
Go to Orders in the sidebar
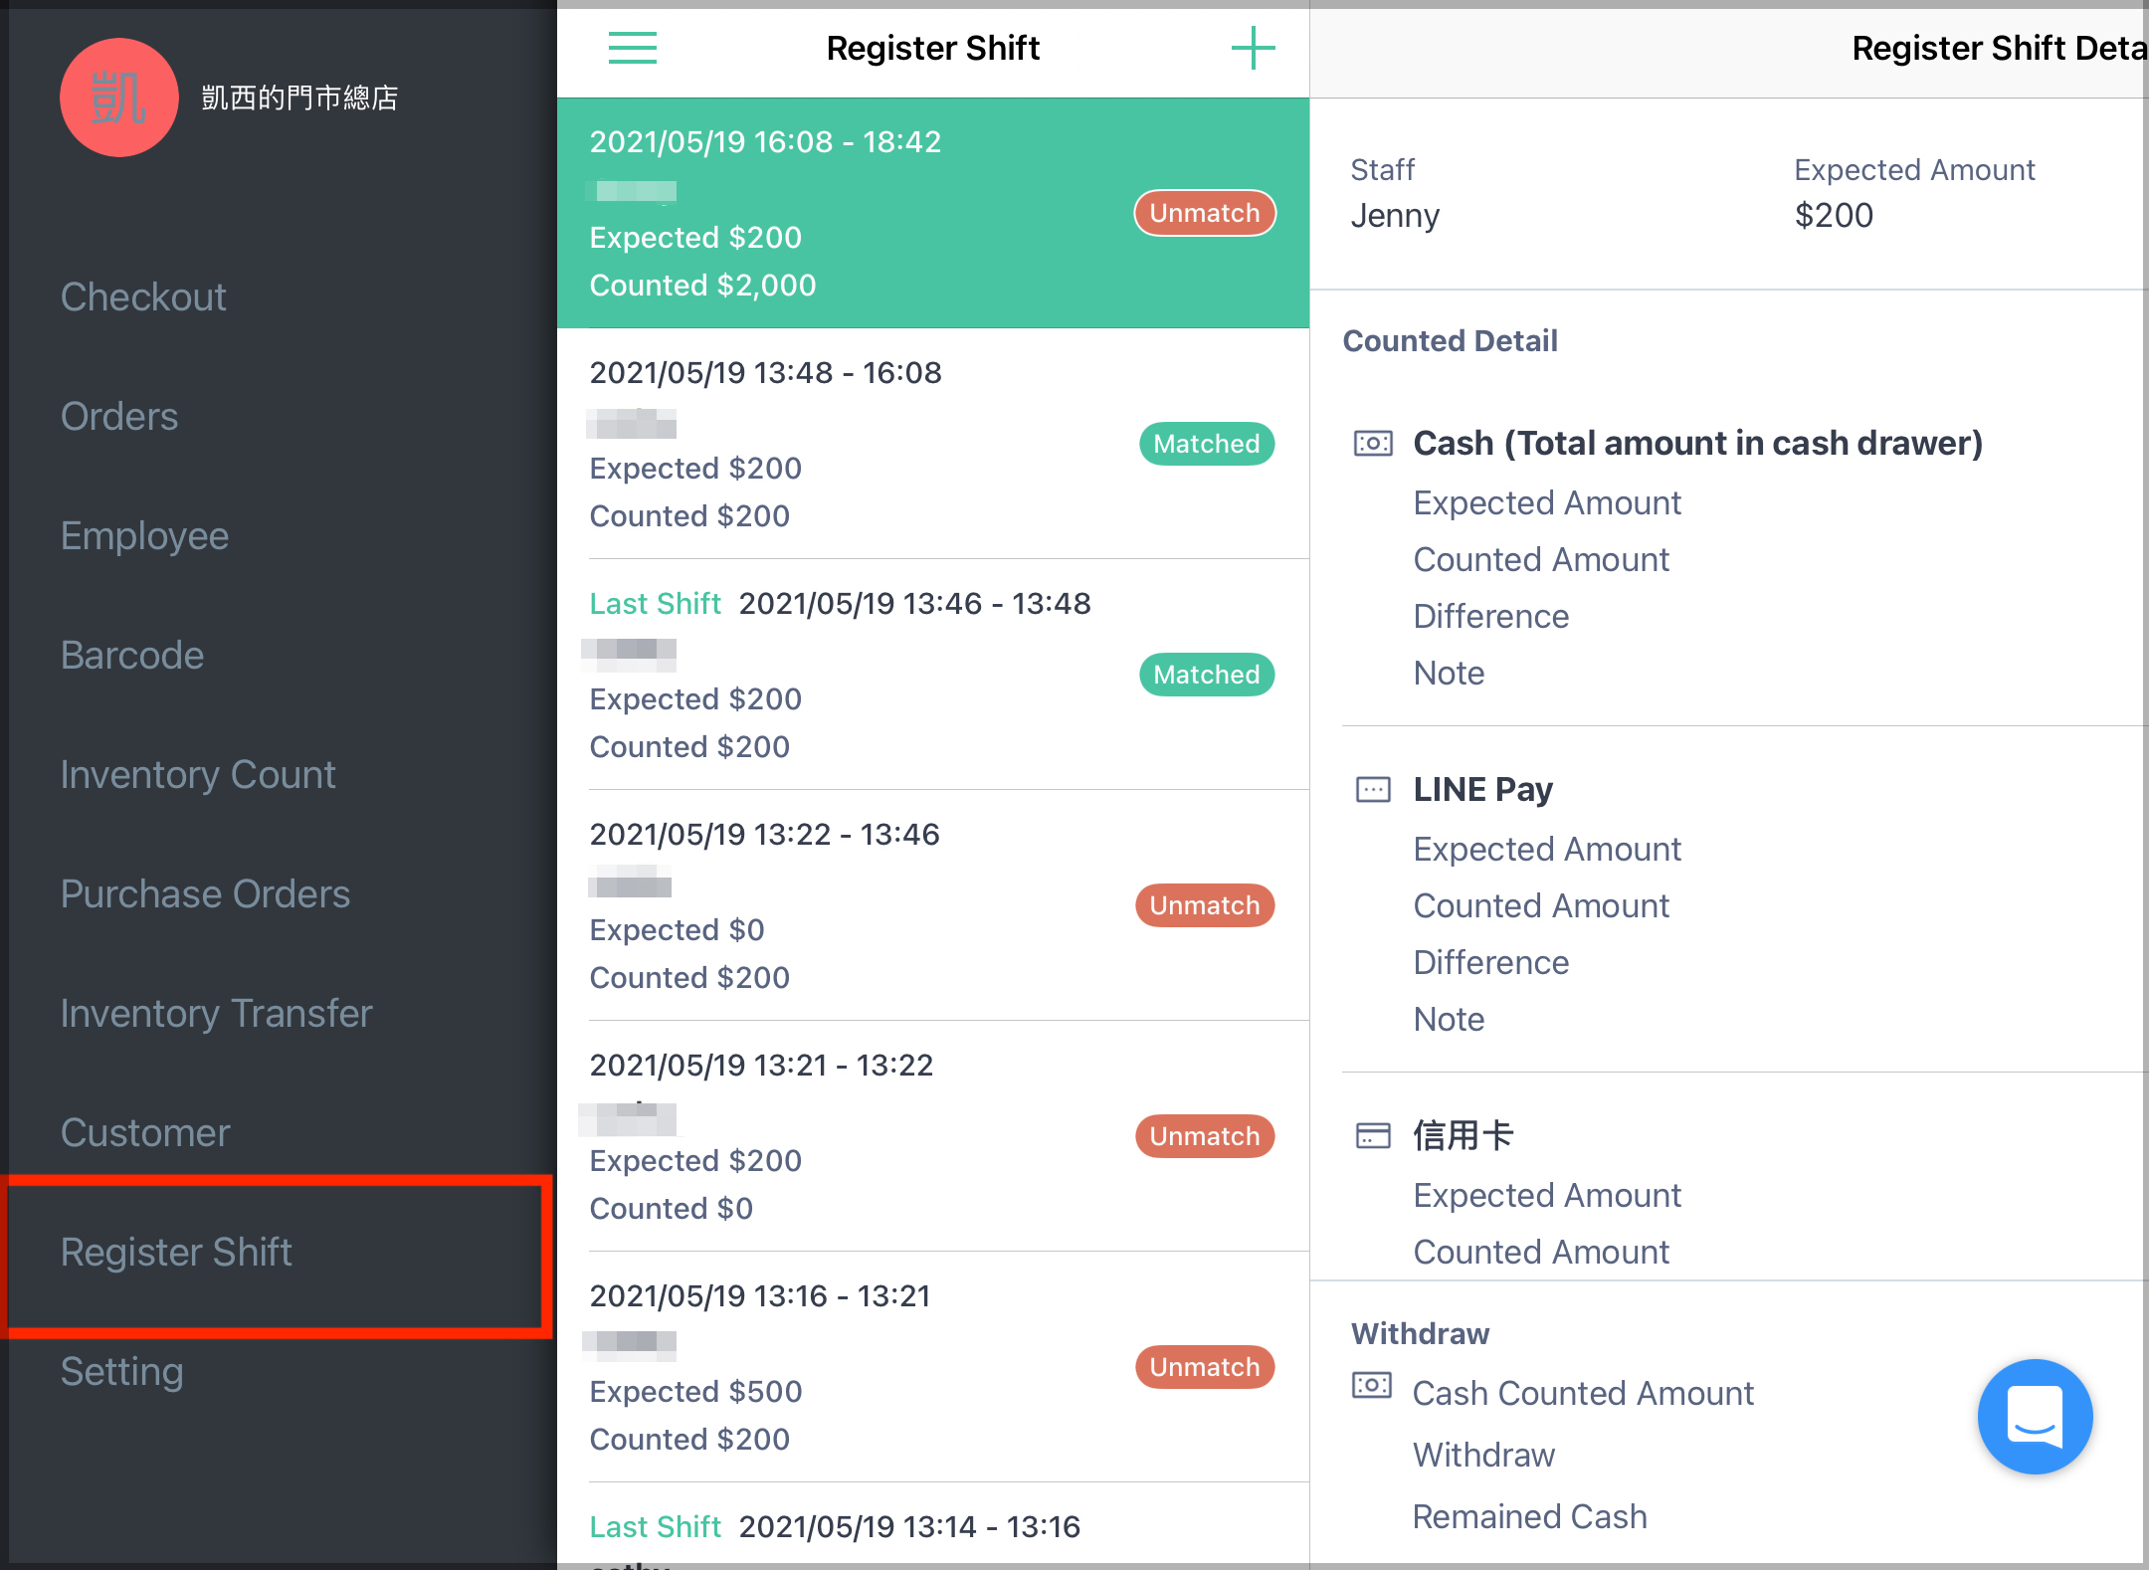119,416
